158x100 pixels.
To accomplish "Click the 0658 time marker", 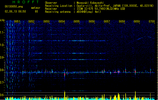I will point(122,21).
